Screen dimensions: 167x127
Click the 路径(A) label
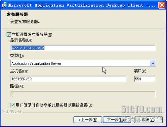[17, 86]
